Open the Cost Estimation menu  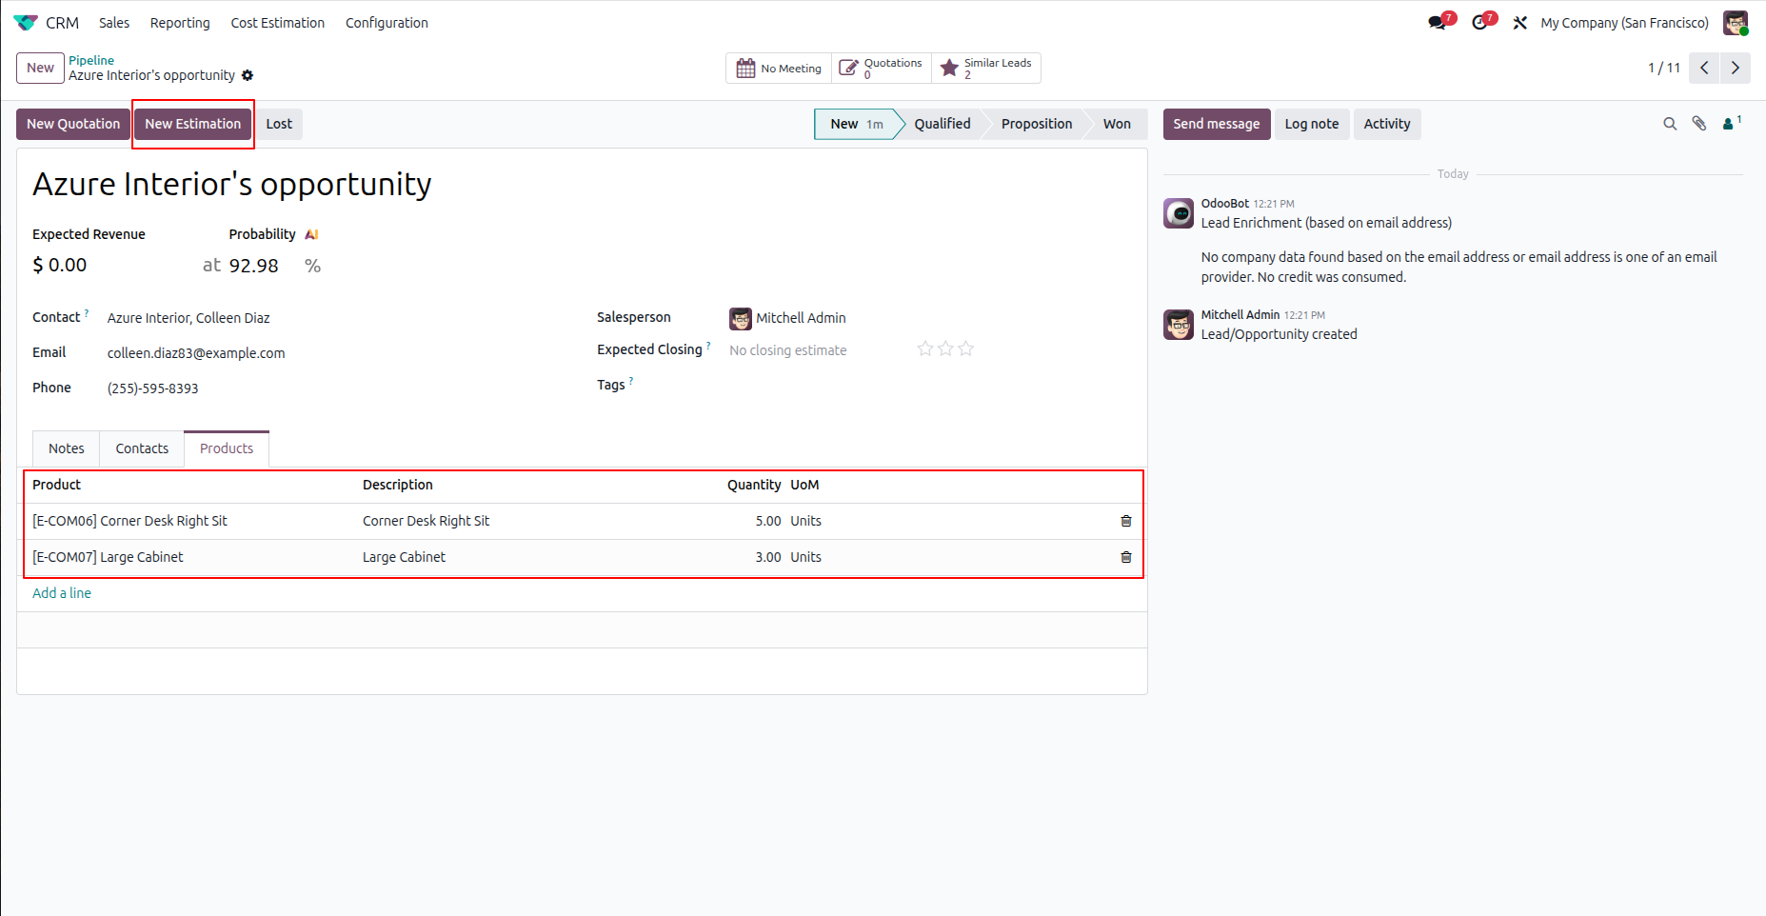277,23
